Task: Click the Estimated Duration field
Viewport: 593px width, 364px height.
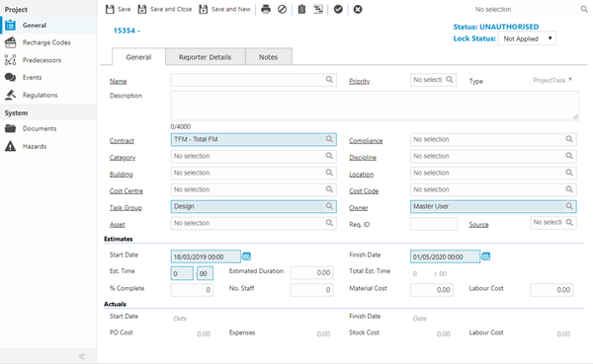Action: point(312,272)
